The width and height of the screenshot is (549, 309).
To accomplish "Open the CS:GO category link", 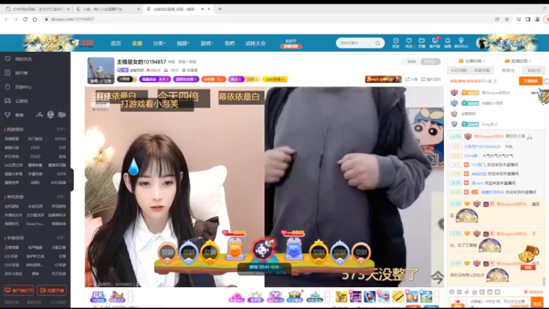I will (x=35, y=157).
